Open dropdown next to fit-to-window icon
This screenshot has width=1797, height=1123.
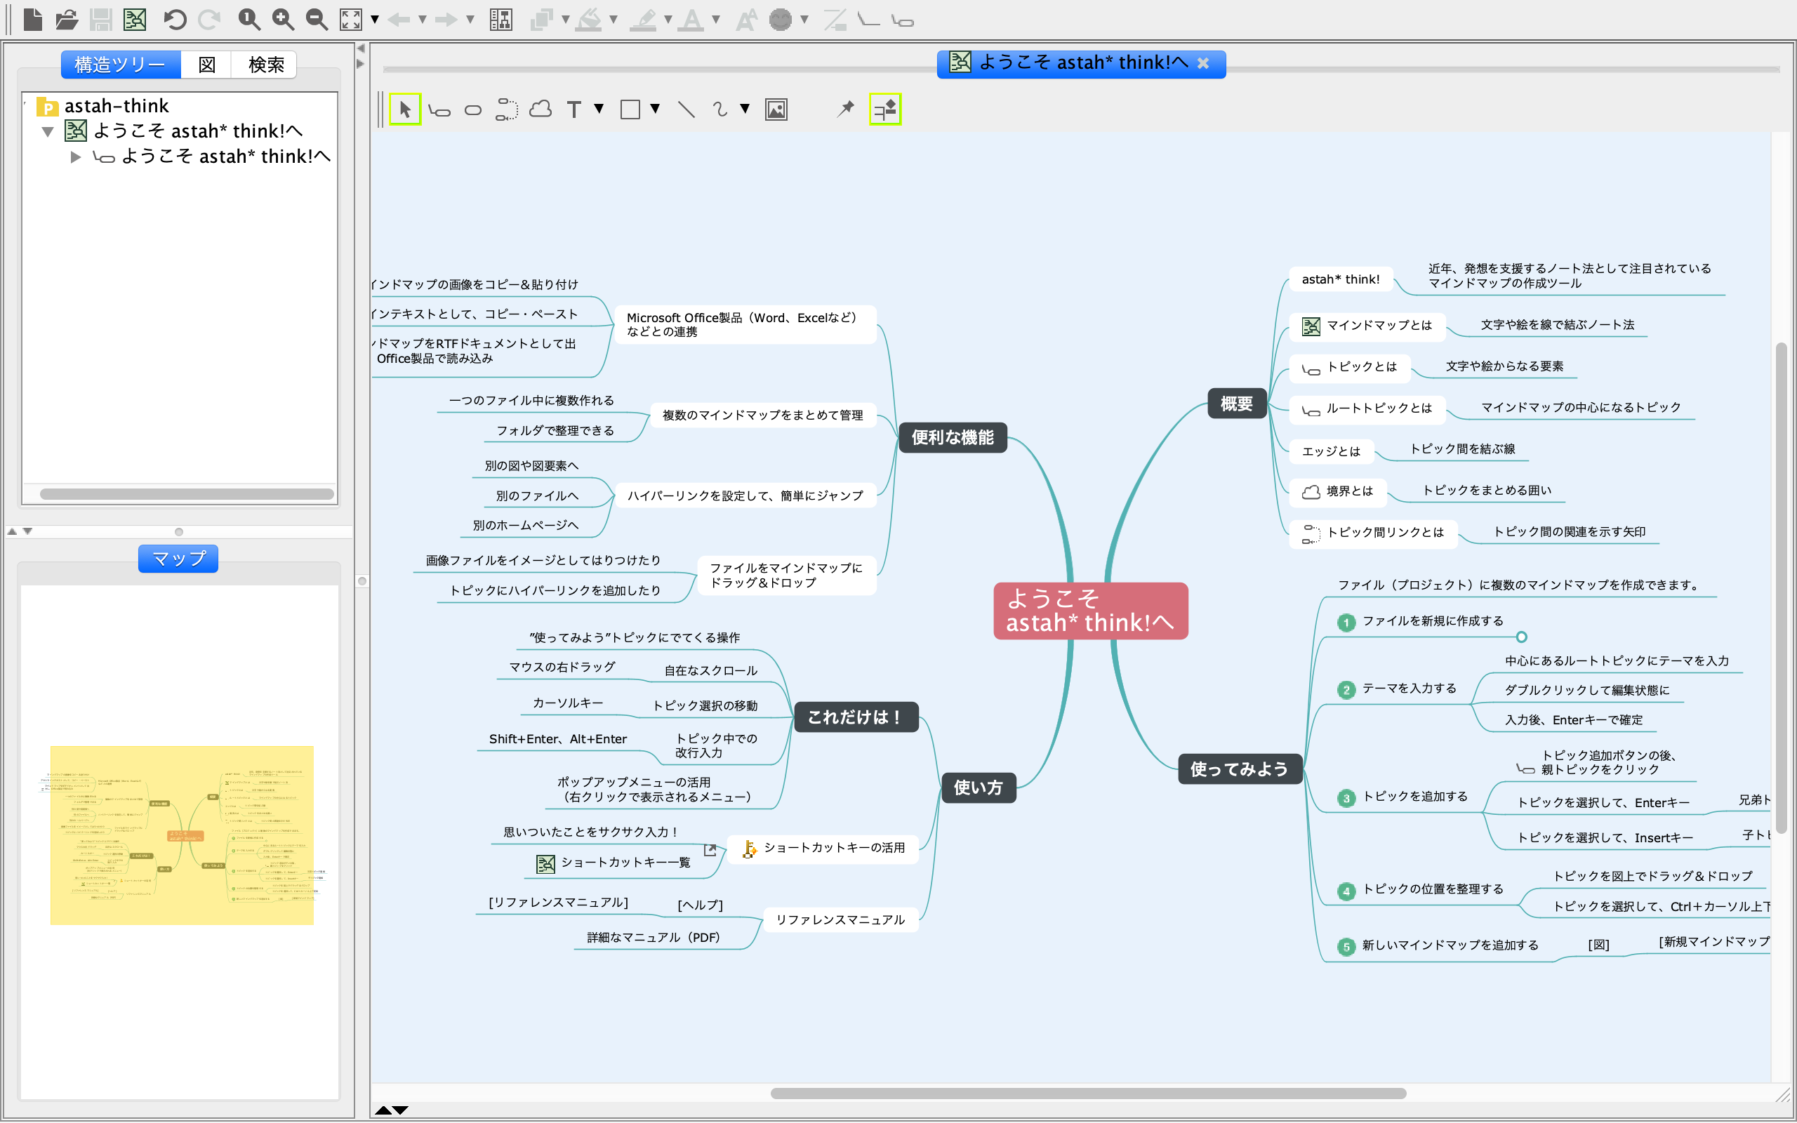pos(375,20)
